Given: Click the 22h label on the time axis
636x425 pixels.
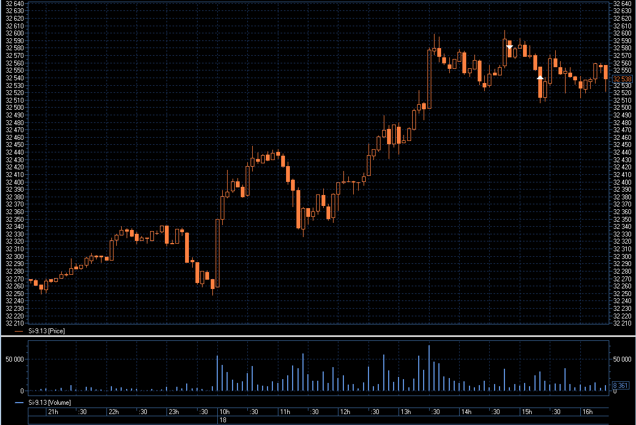Looking at the screenshot, I should [114, 411].
